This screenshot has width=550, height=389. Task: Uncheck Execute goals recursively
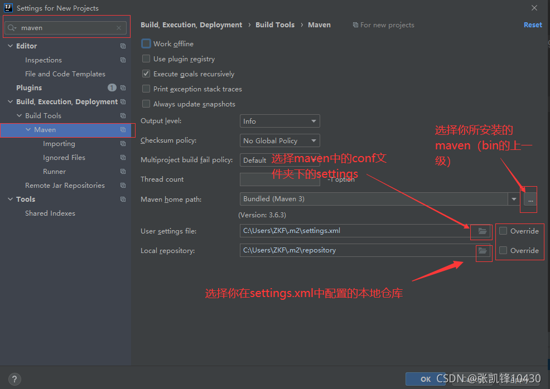[x=146, y=74]
